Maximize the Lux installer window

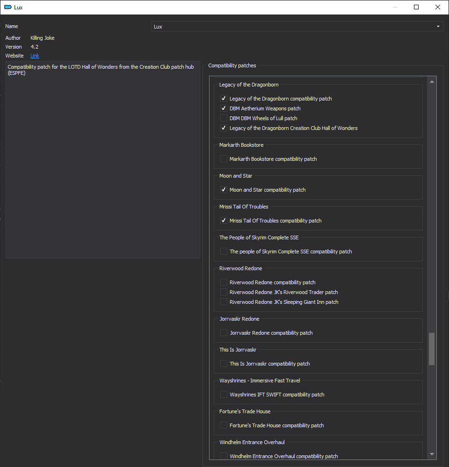416,7
